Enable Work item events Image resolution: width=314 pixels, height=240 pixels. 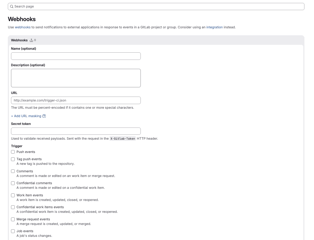click(13, 195)
